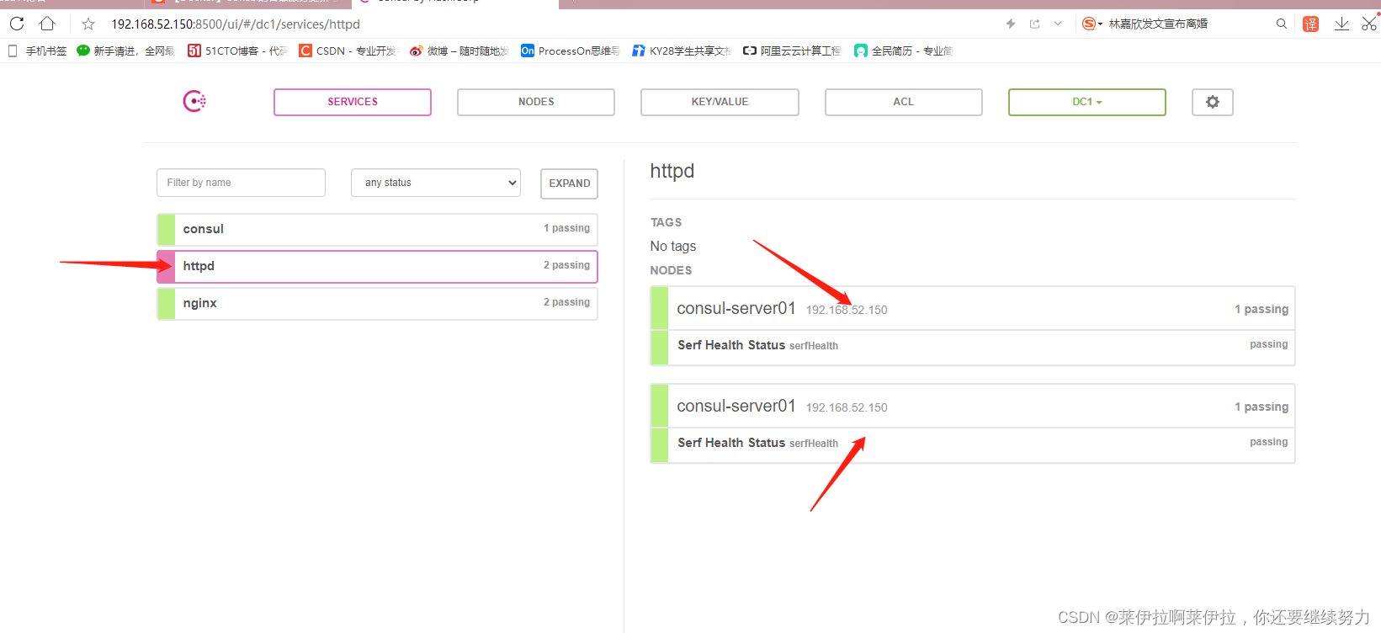Click the TAGS section label
This screenshot has height=633, width=1381.
tap(666, 222)
